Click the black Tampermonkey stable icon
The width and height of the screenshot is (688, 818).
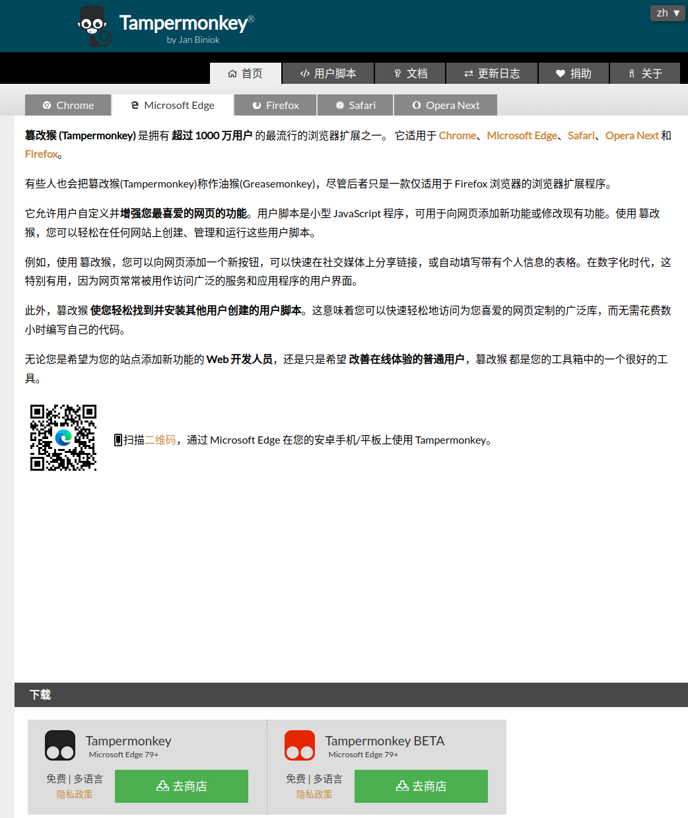[60, 745]
